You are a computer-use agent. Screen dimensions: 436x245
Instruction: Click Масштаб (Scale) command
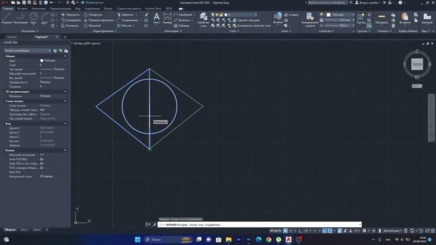[92, 26]
